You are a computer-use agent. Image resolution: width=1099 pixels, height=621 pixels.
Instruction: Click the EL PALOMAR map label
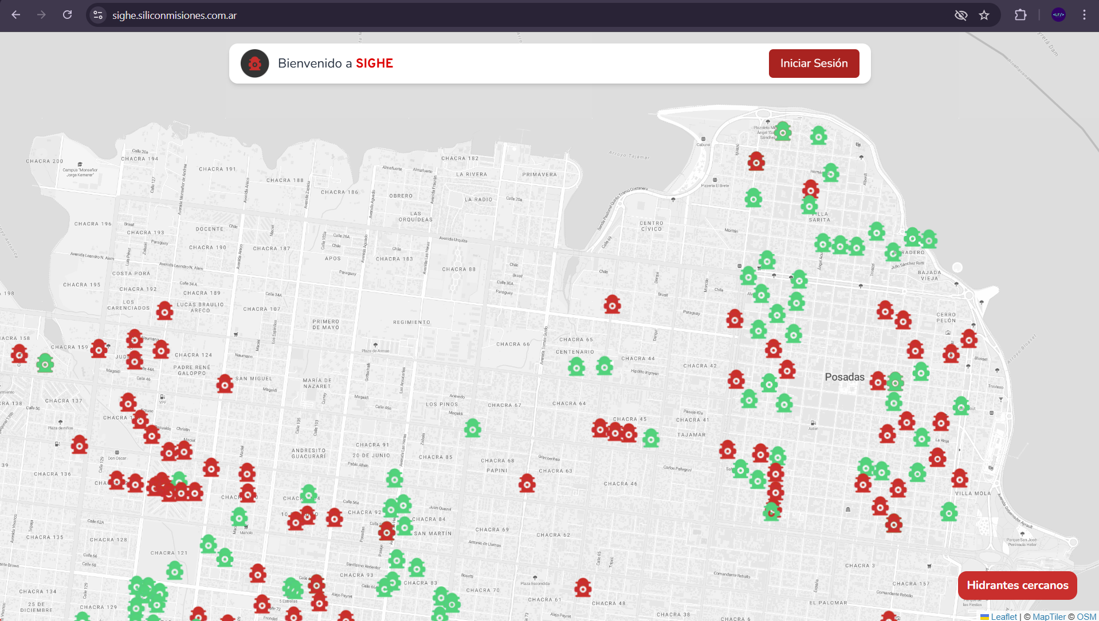click(x=828, y=603)
